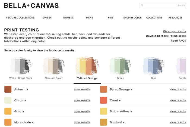
Task: View results for Marmalade
Action: point(82,122)
